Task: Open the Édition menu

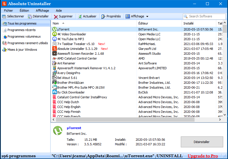Action: click(24, 11)
